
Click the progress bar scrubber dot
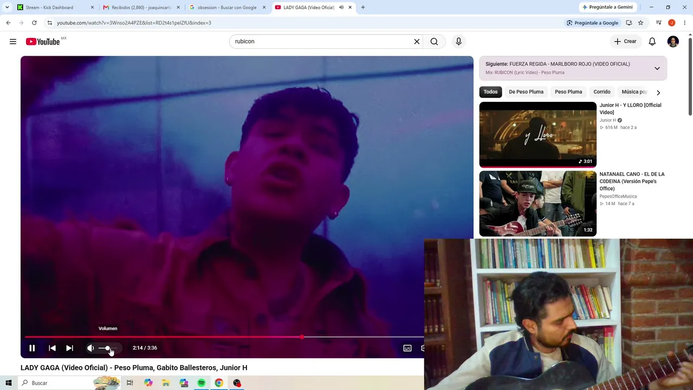[302, 337]
